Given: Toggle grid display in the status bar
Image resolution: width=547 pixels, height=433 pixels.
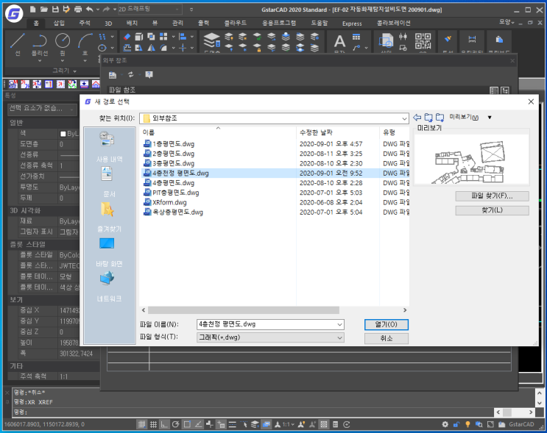Looking at the screenshot, I should pyautogui.click(x=153, y=424).
